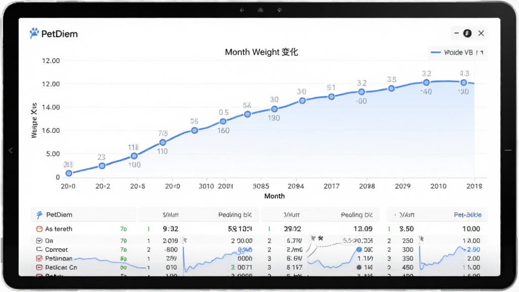
Task: Click the 10.00 value in the last column
Action: (471, 229)
